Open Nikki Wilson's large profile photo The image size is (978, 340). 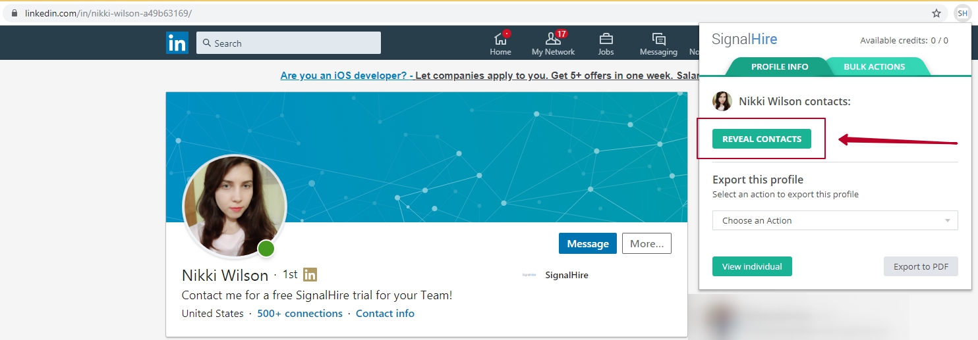[235, 206]
